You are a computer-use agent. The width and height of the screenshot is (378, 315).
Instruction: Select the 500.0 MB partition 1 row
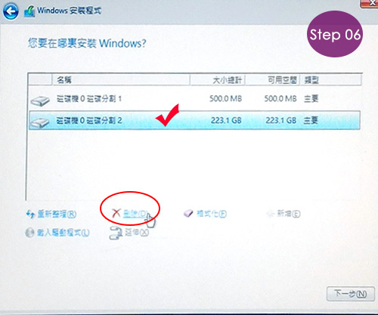[x=194, y=99]
